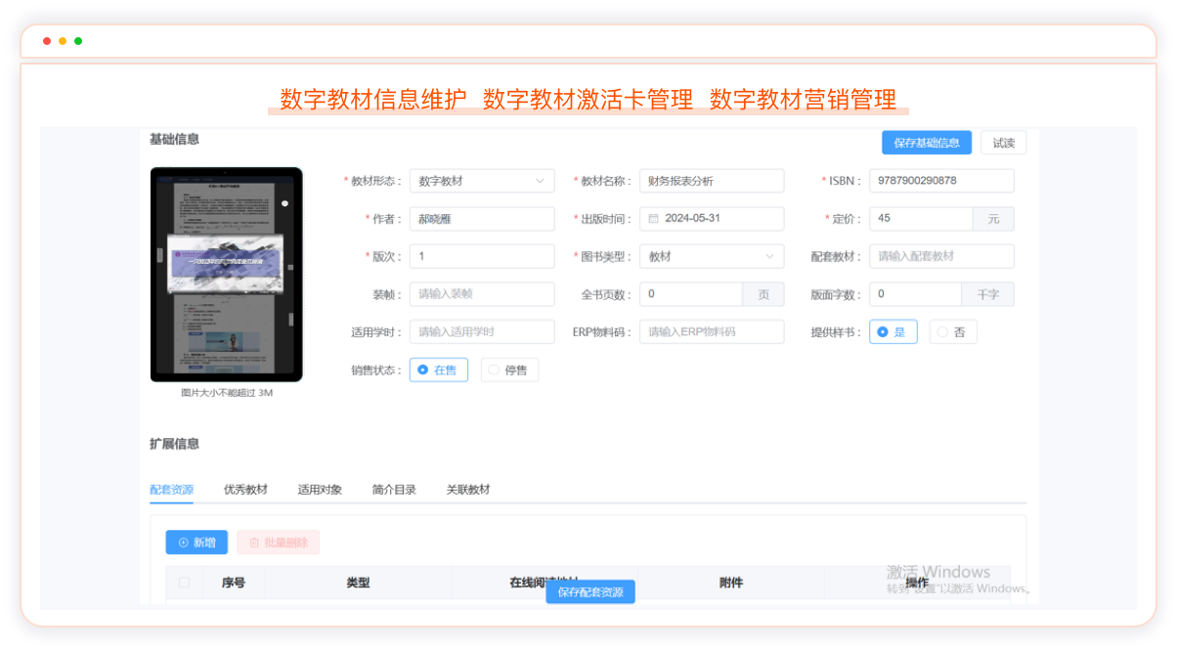Click the book cover image thumbnail
Viewport: 1177px width, 651px height.
(226, 275)
